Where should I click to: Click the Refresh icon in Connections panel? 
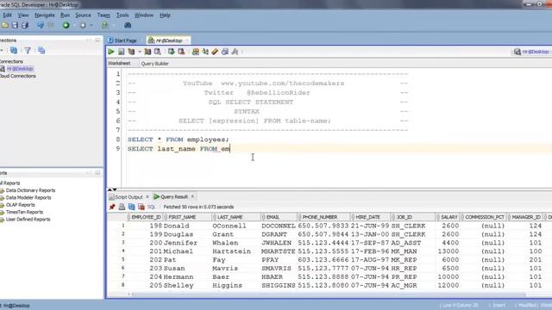click(14, 50)
